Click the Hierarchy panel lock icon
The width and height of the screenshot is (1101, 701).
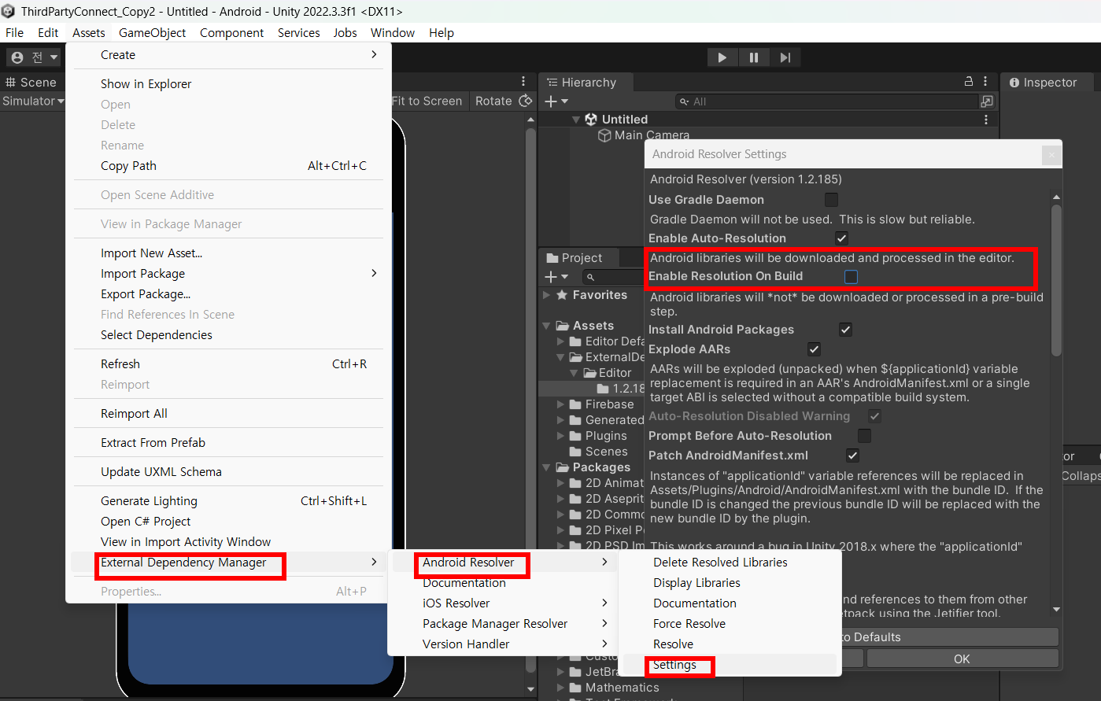pyautogui.click(x=969, y=81)
